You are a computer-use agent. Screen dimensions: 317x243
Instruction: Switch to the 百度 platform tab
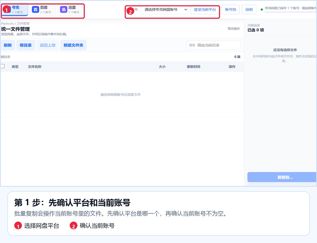[x=43, y=10]
